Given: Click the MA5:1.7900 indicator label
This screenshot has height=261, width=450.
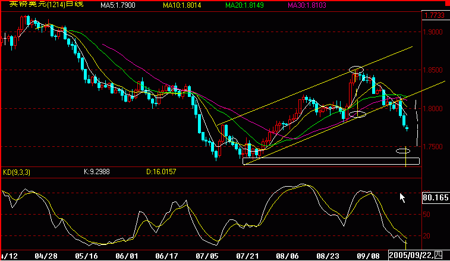Looking at the screenshot, I should (118, 5).
